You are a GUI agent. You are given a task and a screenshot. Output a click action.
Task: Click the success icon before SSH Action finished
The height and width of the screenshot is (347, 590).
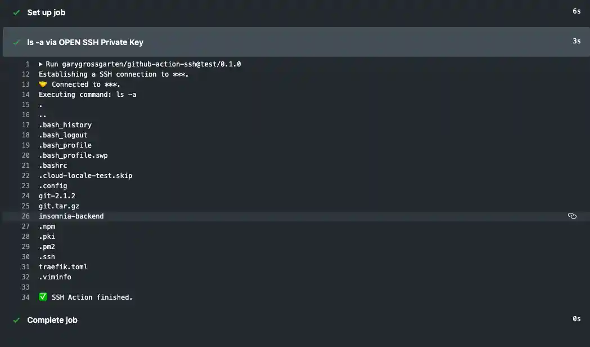click(43, 297)
